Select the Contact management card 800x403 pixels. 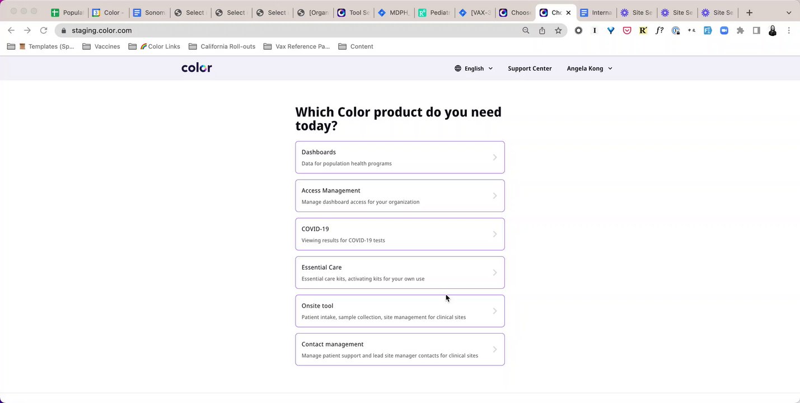(x=400, y=349)
